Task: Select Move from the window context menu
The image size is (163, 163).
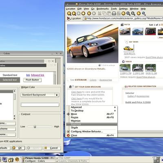Action: coord(92,114)
